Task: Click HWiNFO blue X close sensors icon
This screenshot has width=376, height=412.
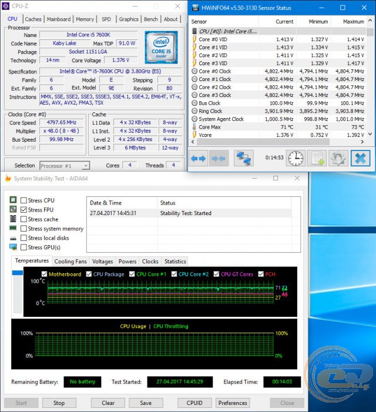Action: 361,158
